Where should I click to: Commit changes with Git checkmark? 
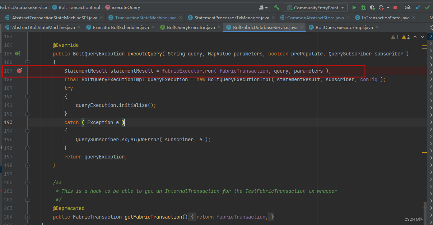[427, 8]
